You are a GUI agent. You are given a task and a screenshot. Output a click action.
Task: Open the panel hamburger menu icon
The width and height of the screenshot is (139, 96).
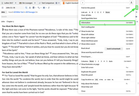click(3, 8)
